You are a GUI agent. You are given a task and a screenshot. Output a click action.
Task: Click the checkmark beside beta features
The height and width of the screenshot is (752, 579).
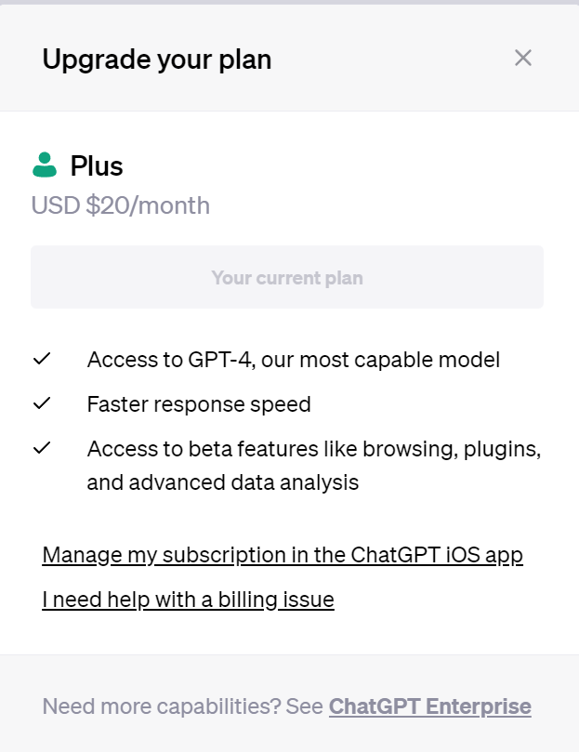click(42, 448)
